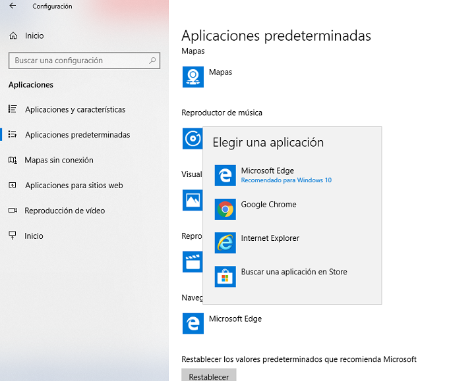Open the Inicio home icon
This screenshot has width=449, height=381.
[x=13, y=36]
